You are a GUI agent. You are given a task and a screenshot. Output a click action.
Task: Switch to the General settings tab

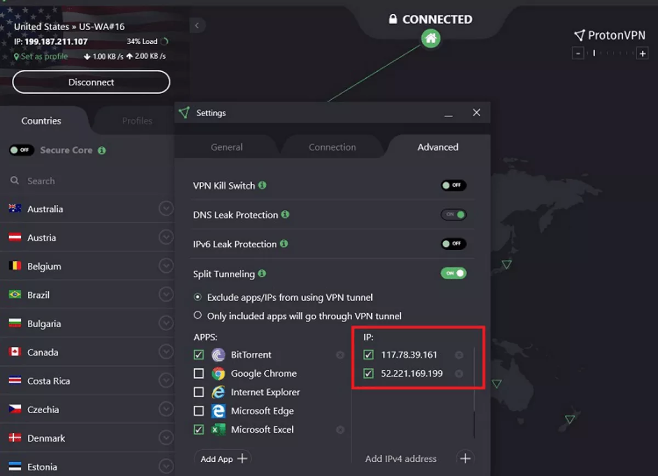[226, 147]
